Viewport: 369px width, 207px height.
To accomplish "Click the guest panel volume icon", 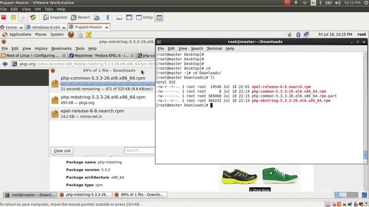I will (289, 34).
